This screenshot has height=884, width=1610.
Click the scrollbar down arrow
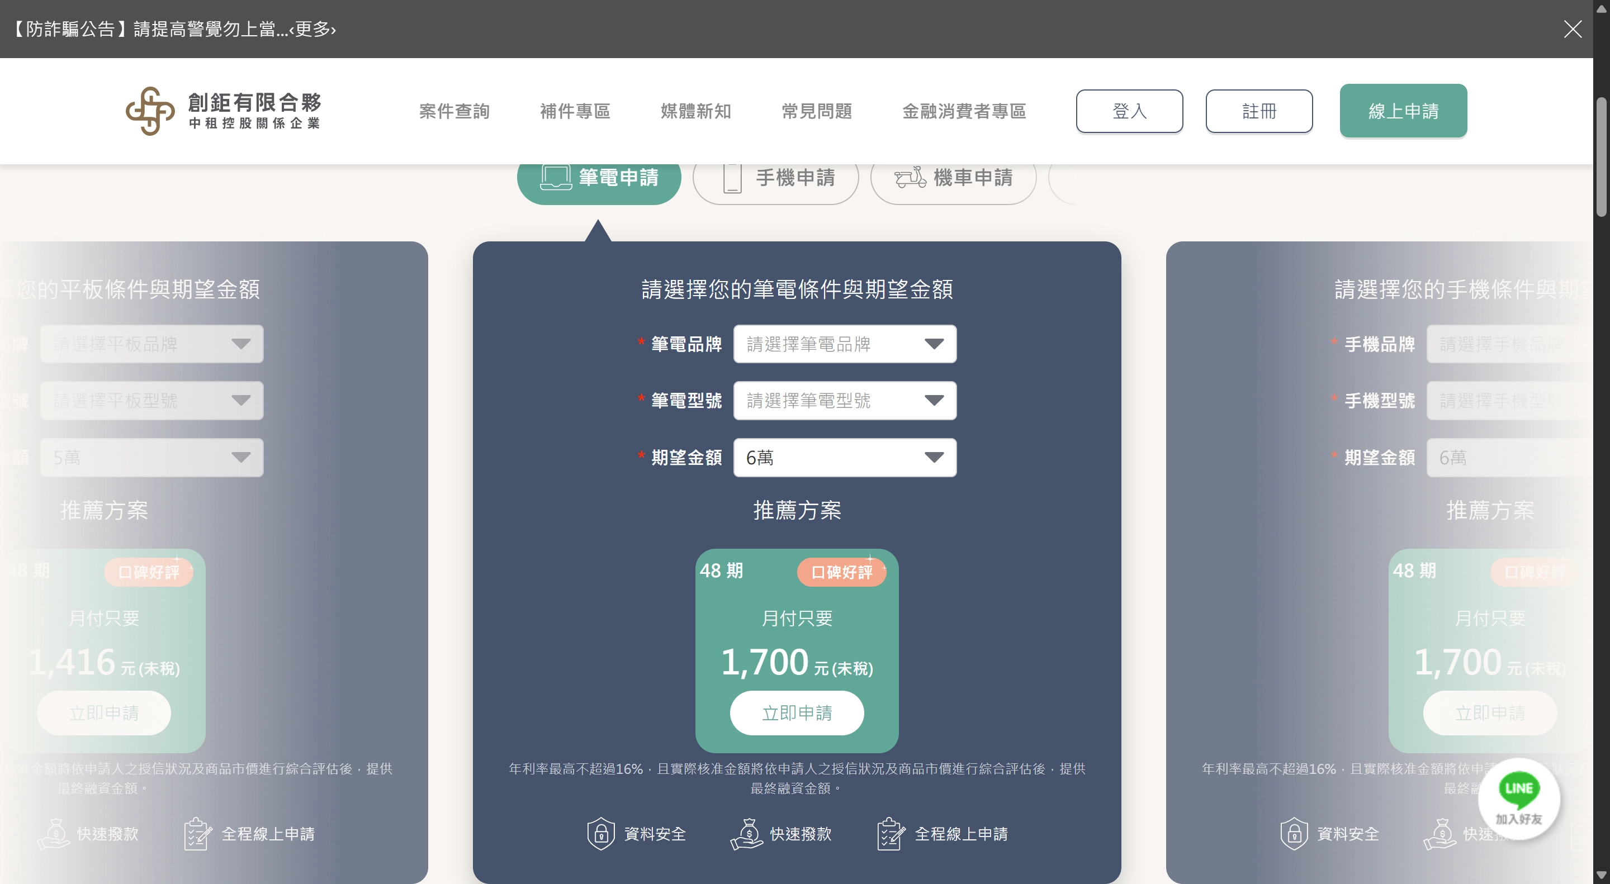(1601, 875)
